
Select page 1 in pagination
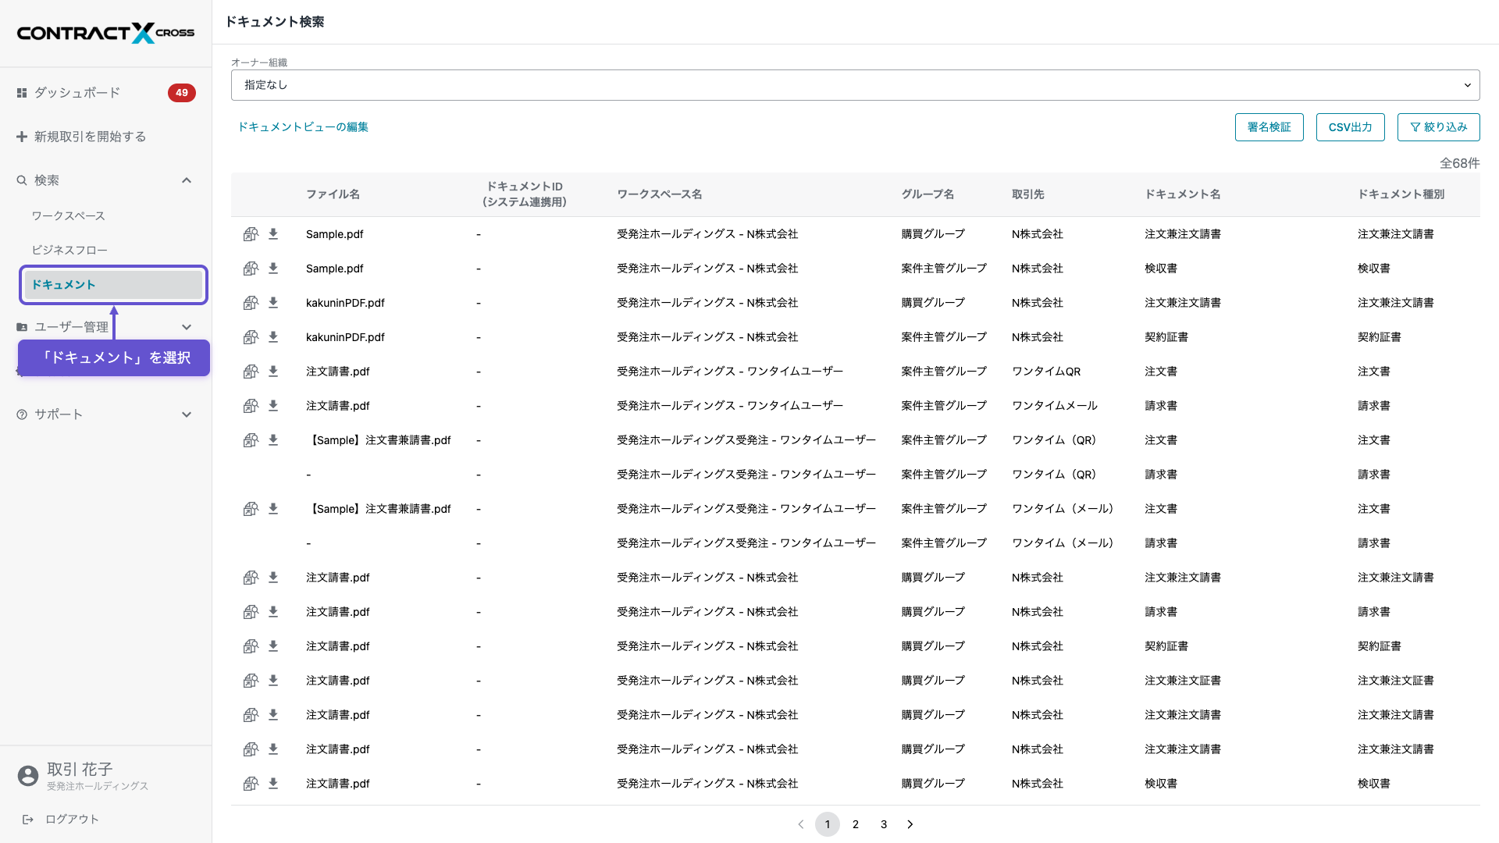click(x=827, y=824)
